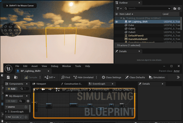
Task: Open Class Settings
Action: point(112,77)
